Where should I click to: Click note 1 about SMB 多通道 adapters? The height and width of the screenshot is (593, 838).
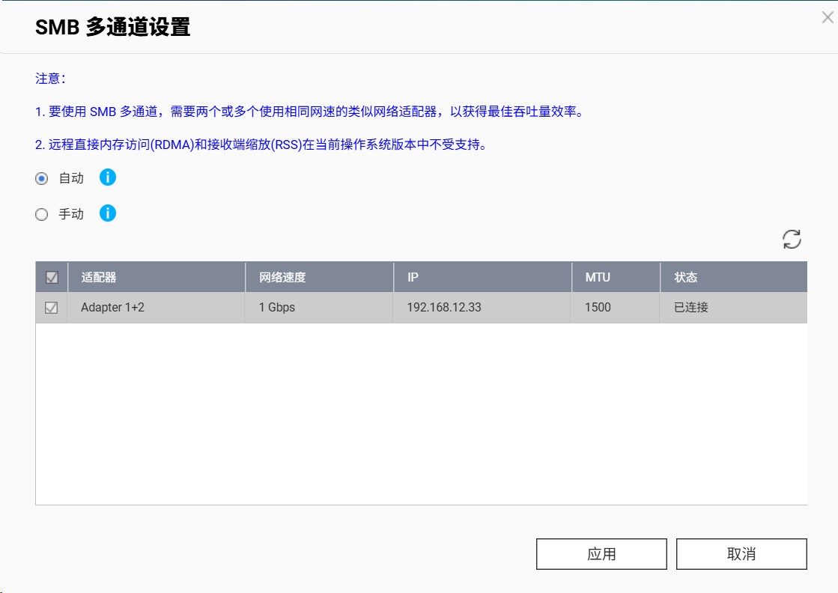pyautogui.click(x=311, y=112)
